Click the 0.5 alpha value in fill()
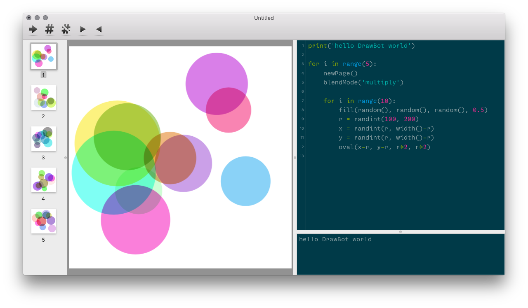528x308 pixels. [478, 110]
